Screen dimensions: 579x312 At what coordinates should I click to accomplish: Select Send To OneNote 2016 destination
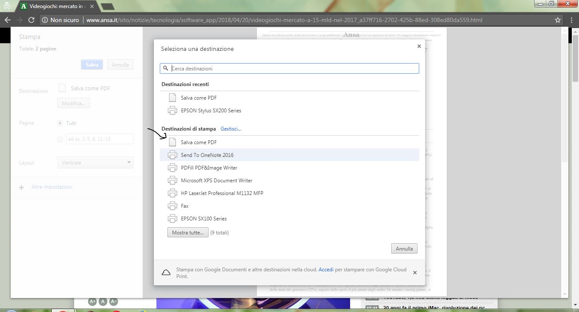289,155
